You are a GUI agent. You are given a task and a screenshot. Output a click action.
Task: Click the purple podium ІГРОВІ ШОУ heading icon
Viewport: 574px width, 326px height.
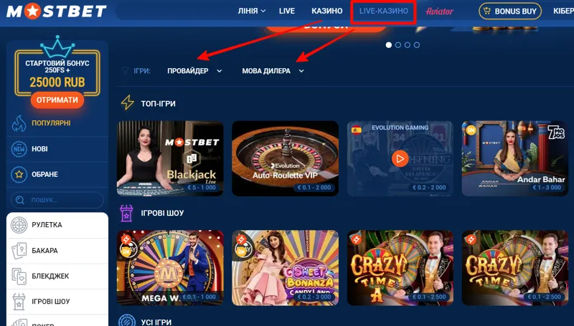[x=127, y=213]
